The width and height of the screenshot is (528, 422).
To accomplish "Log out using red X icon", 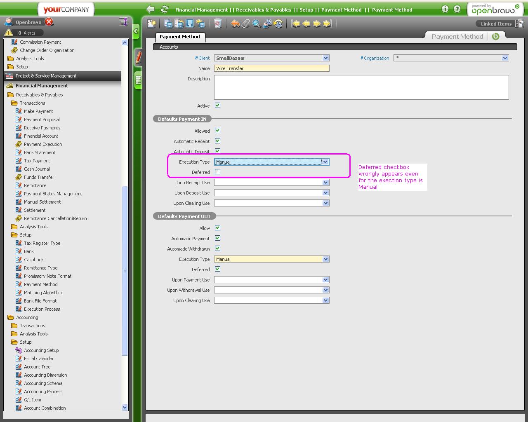I will point(49,22).
